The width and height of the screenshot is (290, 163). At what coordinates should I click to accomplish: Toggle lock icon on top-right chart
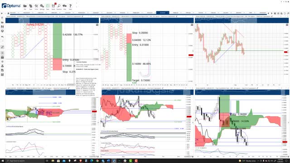coord(287,24)
